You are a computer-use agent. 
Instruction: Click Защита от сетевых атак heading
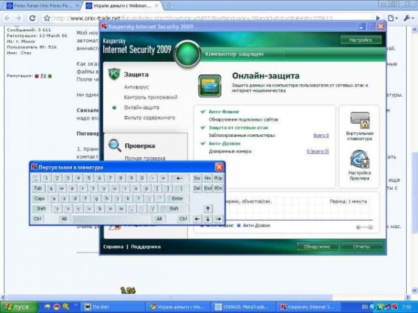coord(238,127)
